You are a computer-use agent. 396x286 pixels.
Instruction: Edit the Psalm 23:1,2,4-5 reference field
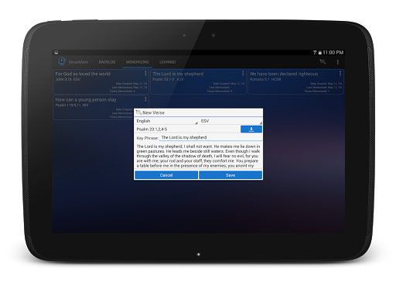click(188, 129)
